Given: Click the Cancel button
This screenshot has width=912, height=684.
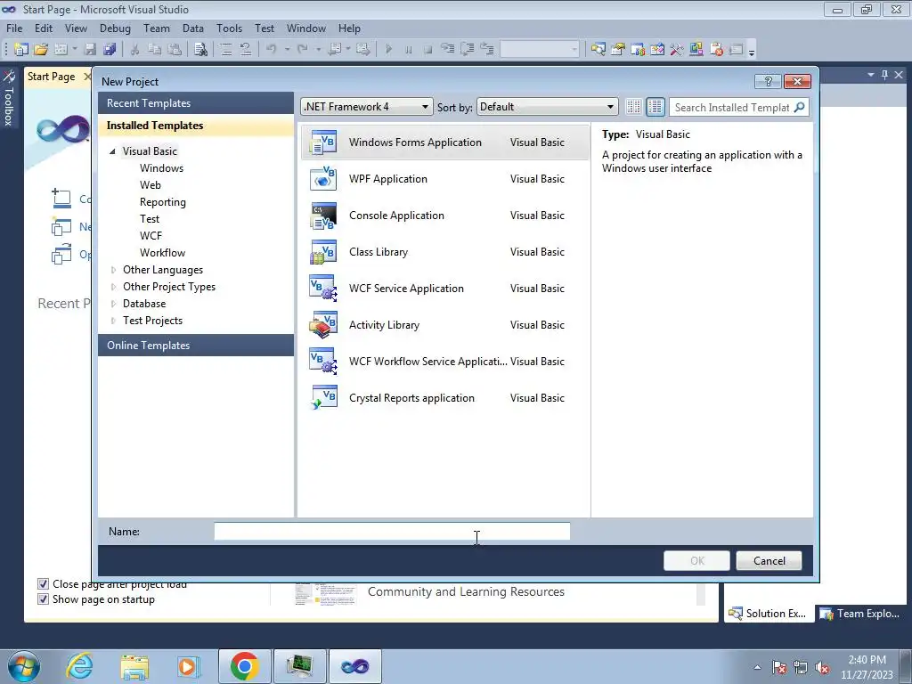Looking at the screenshot, I should (x=769, y=561).
